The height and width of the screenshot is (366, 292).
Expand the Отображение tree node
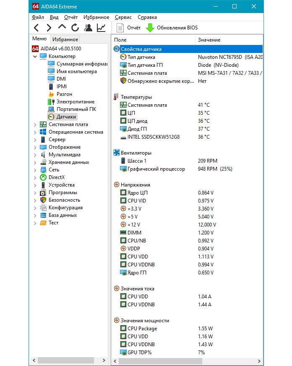pyautogui.click(x=35, y=147)
